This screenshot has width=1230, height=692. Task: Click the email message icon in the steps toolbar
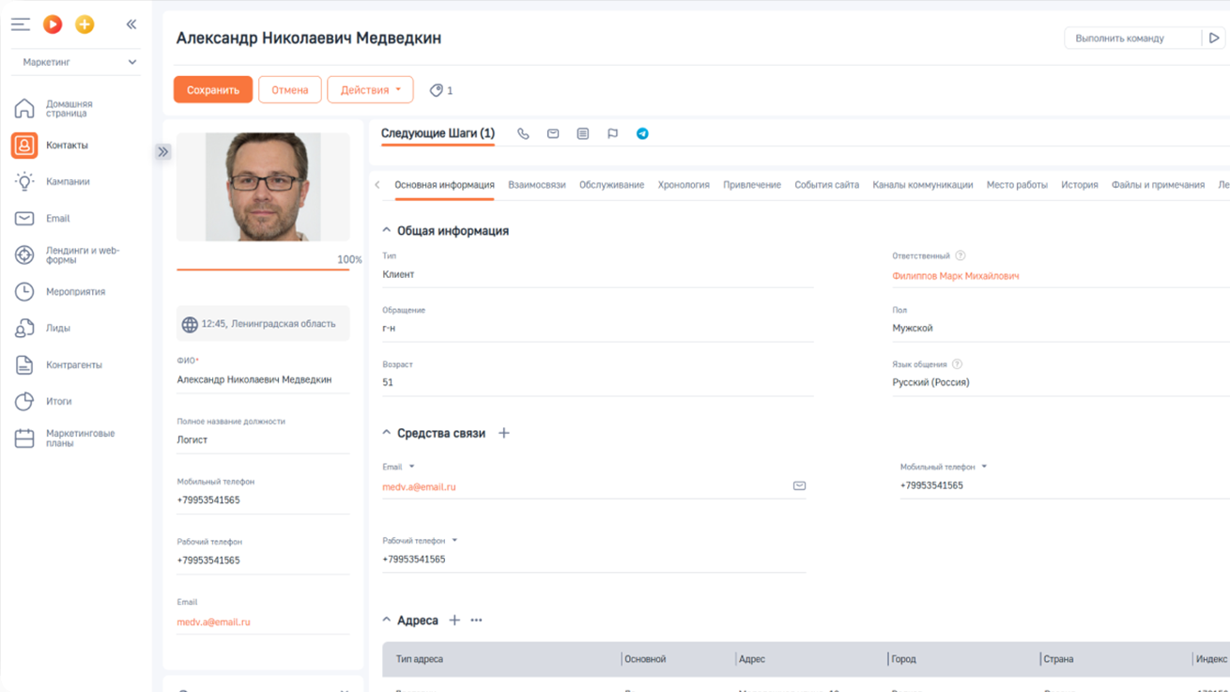(x=553, y=133)
